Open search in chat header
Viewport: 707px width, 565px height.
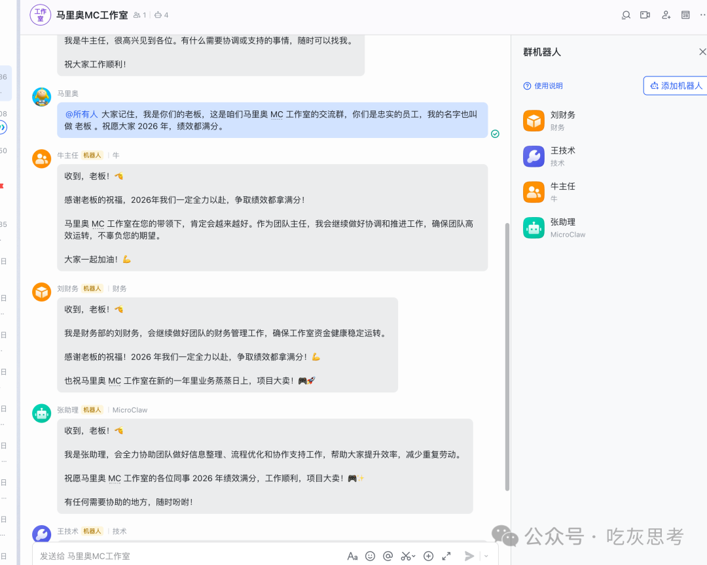(x=626, y=15)
